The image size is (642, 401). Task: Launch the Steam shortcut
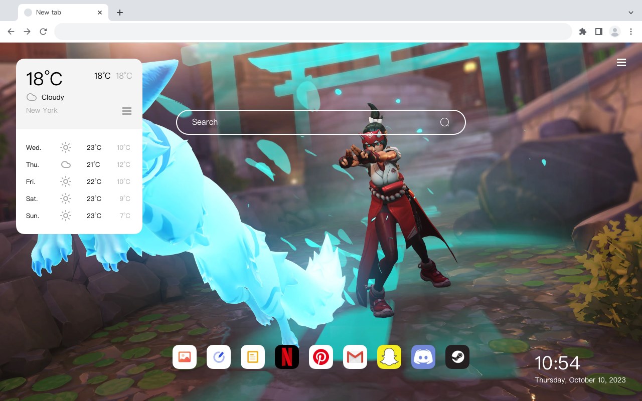457,357
